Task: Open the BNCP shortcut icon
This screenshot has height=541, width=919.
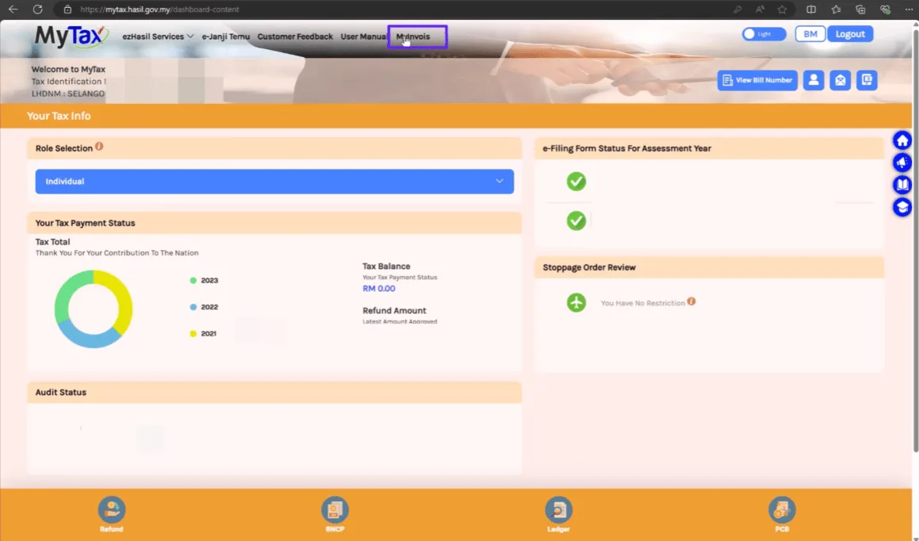Action: [x=335, y=510]
